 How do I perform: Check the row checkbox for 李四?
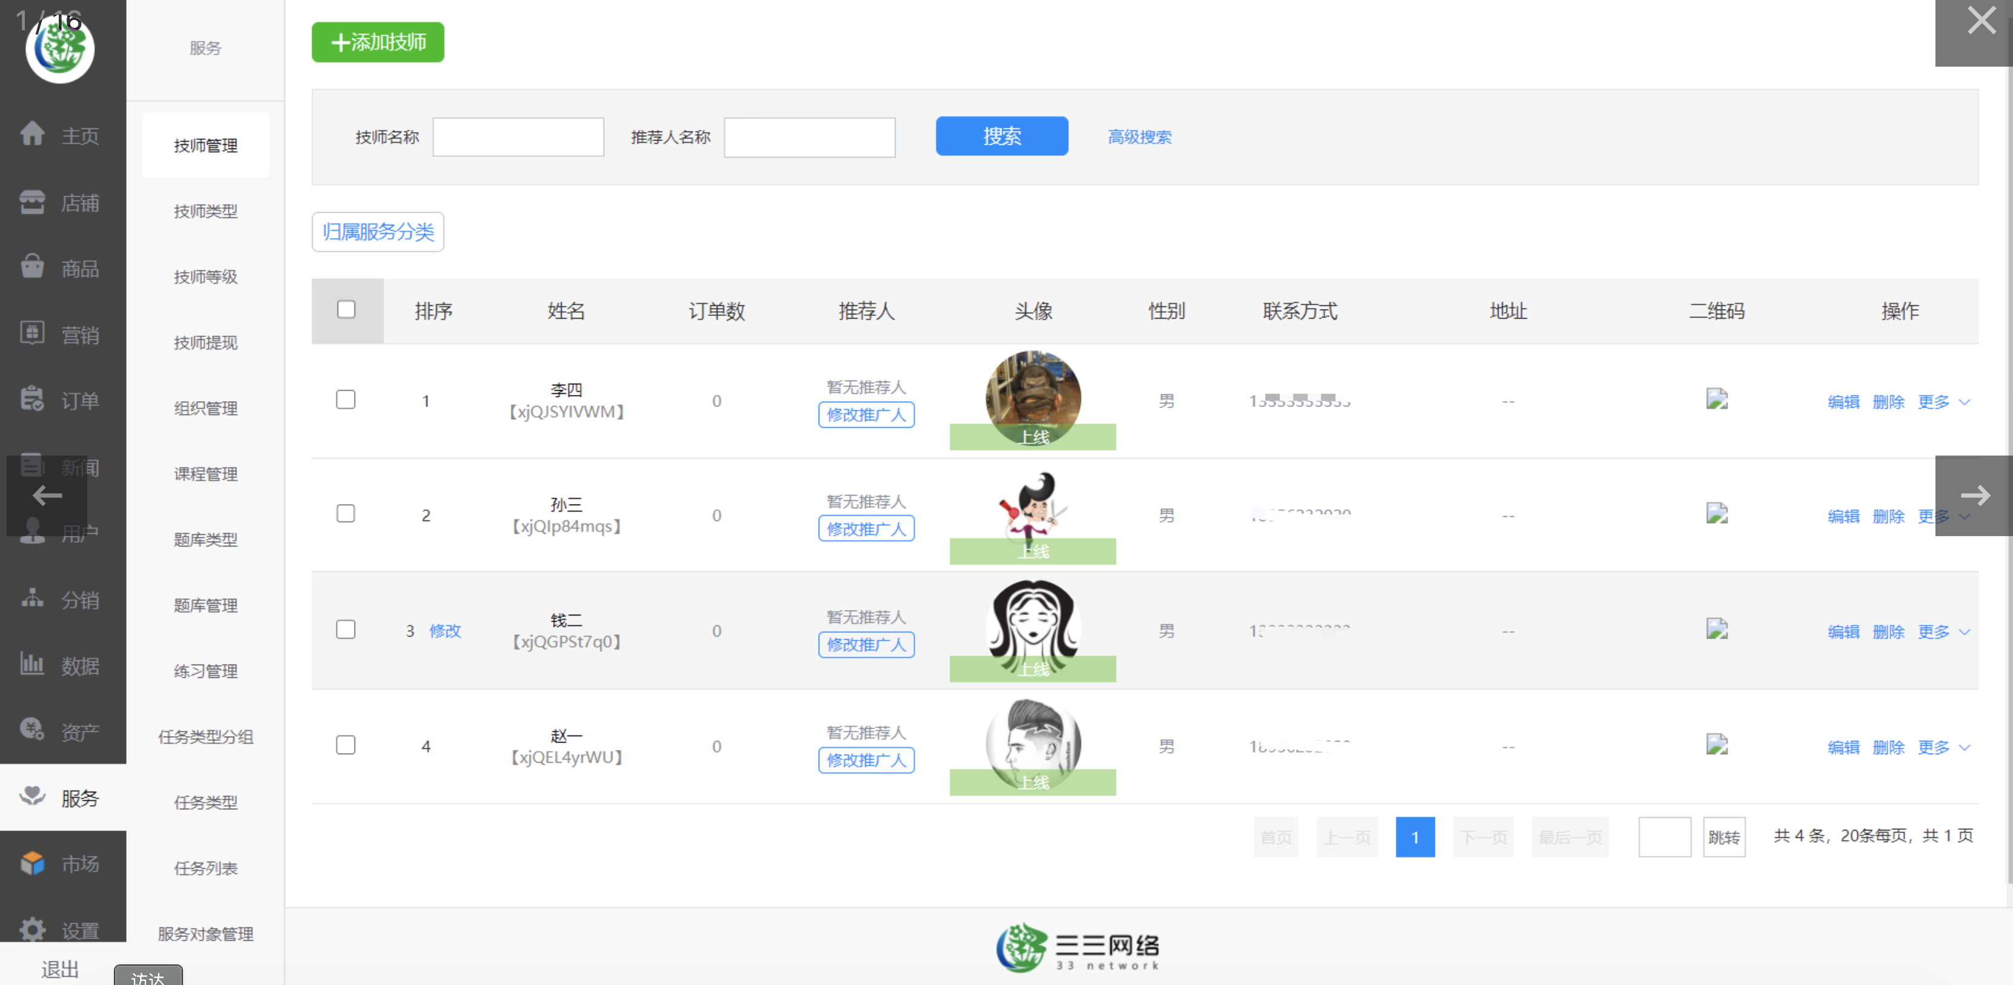coord(345,400)
